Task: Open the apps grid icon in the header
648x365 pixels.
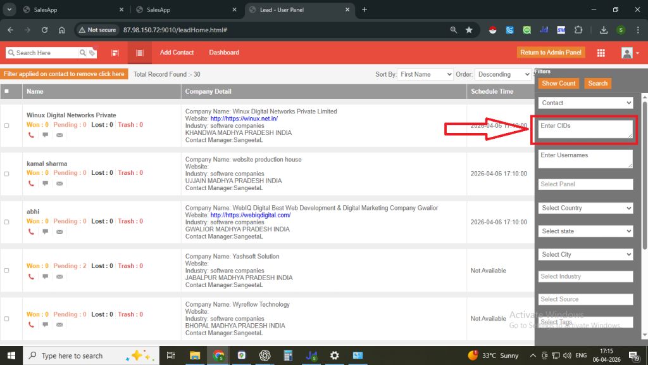Action: [601, 53]
